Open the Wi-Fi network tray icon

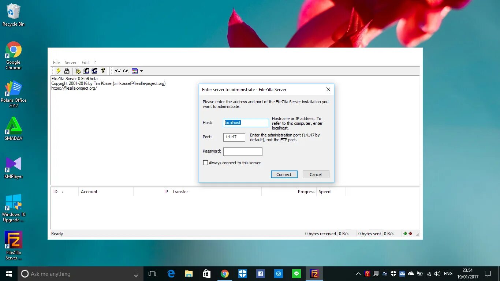point(429,274)
